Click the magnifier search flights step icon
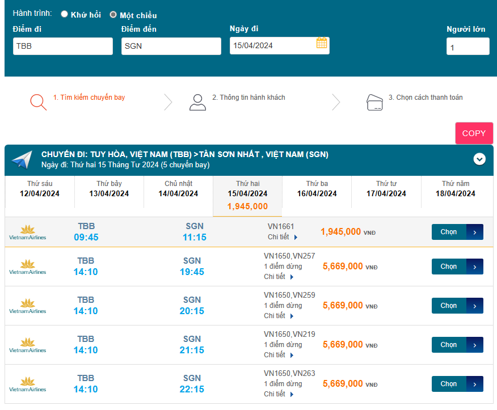The image size is (497, 410). pos(38,102)
